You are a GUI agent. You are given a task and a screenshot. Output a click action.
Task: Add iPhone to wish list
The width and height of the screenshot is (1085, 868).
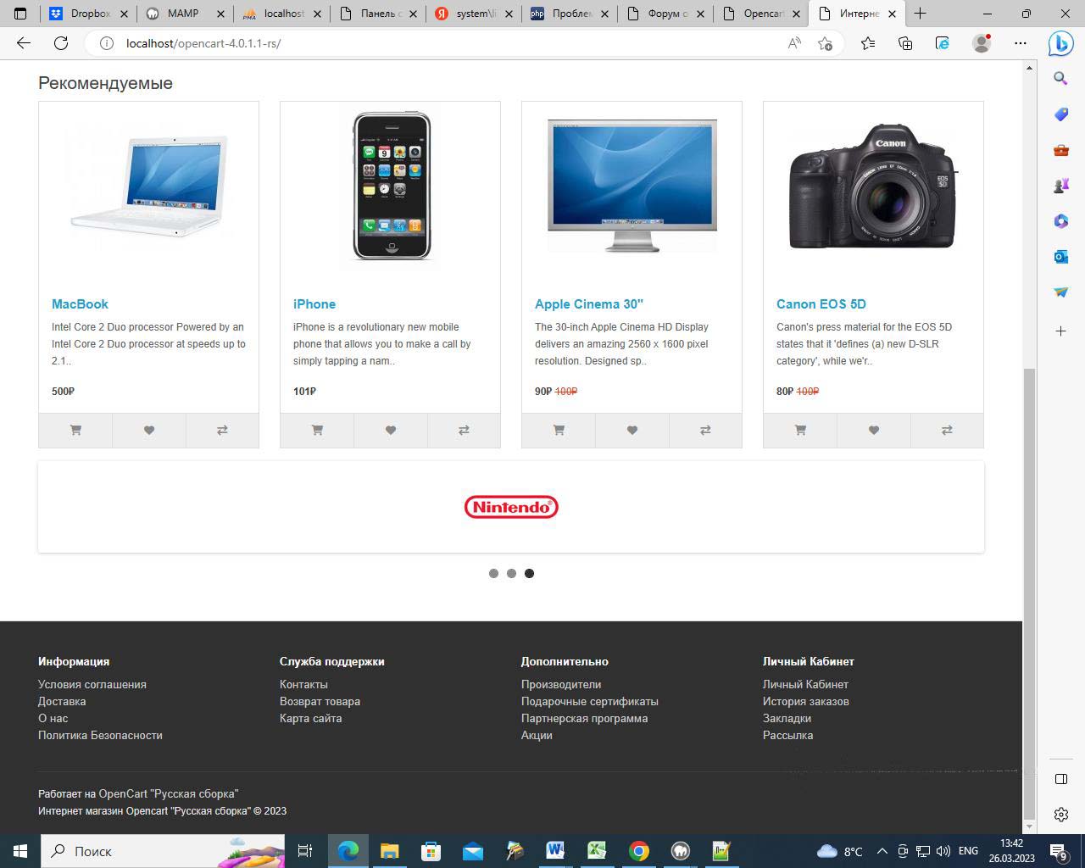(x=391, y=431)
